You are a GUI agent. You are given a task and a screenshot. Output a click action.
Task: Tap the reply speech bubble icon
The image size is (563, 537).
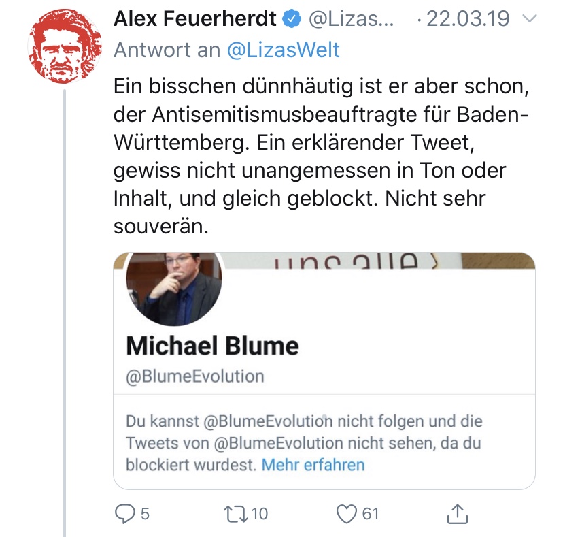point(124,514)
